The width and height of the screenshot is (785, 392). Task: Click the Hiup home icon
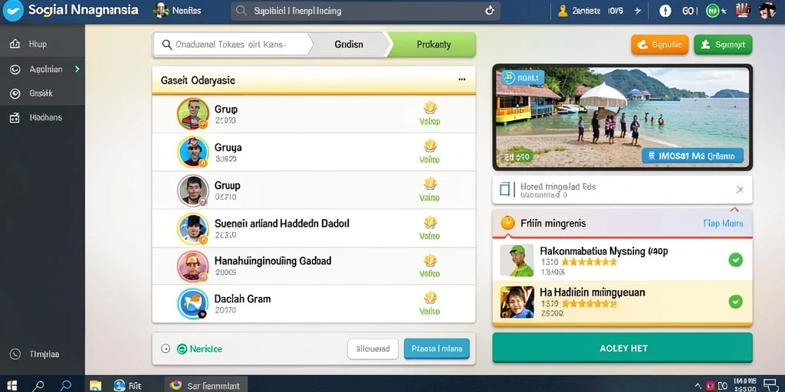pyautogui.click(x=15, y=44)
